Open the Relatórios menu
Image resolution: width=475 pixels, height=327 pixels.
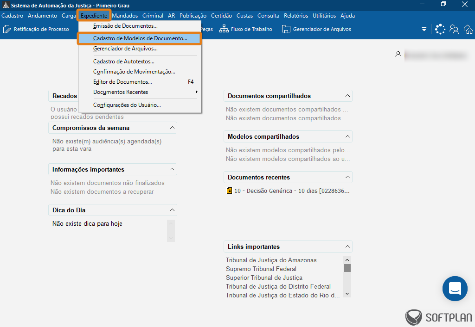(296, 16)
